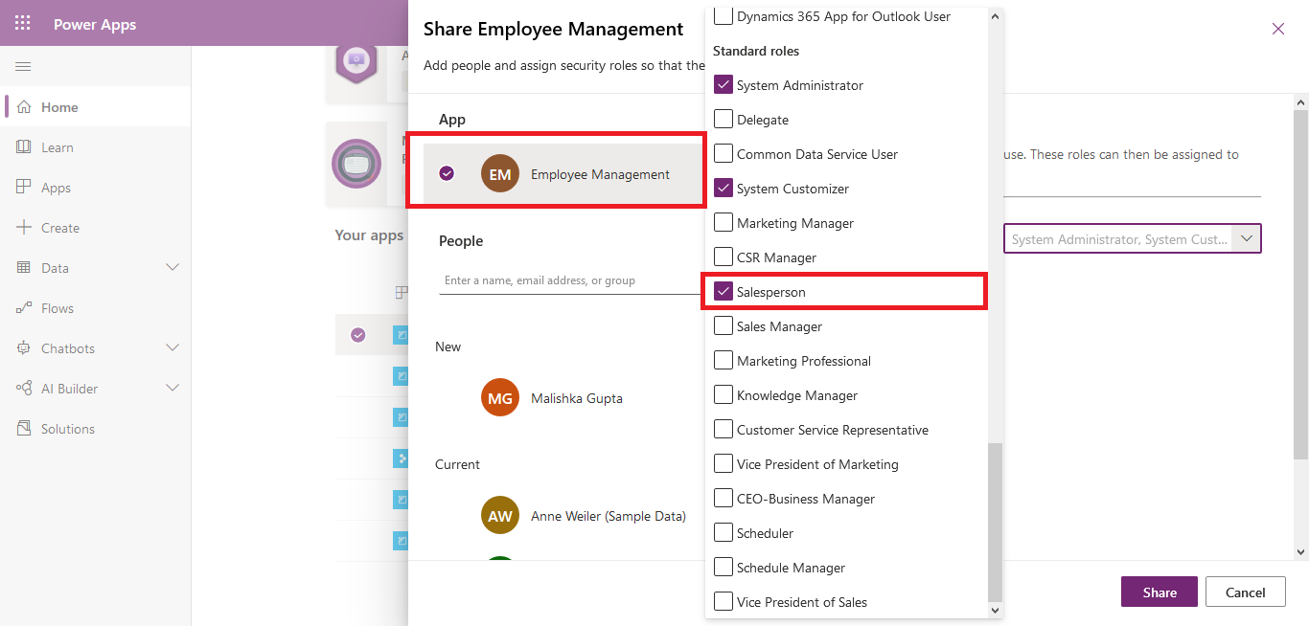Screen dimensions: 1309x626
Task: Uncheck the System Administrator role
Action: click(723, 84)
